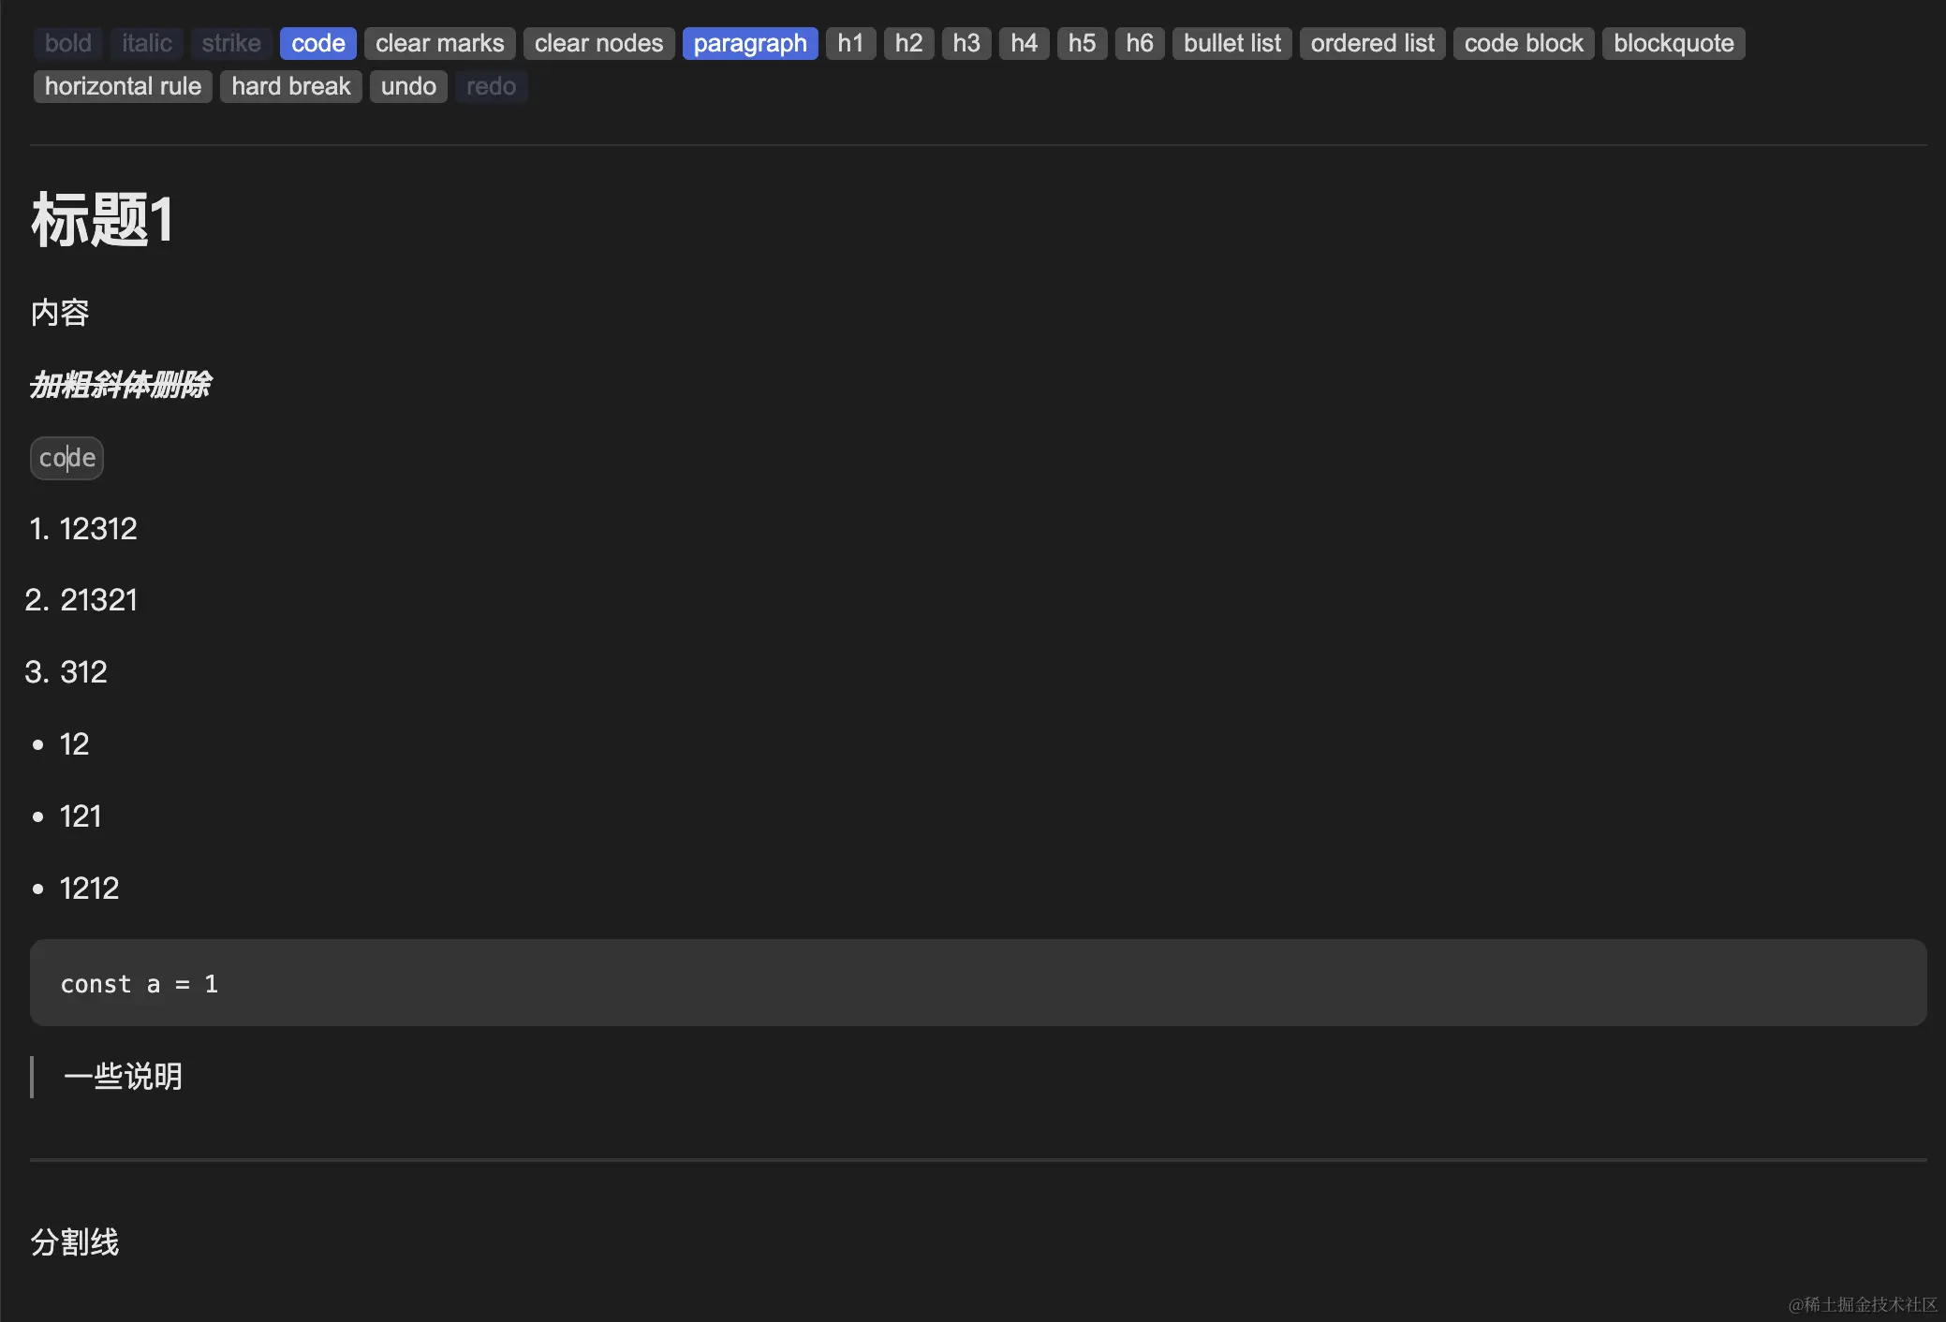
Task: Click the clear nodes button
Action: click(598, 43)
